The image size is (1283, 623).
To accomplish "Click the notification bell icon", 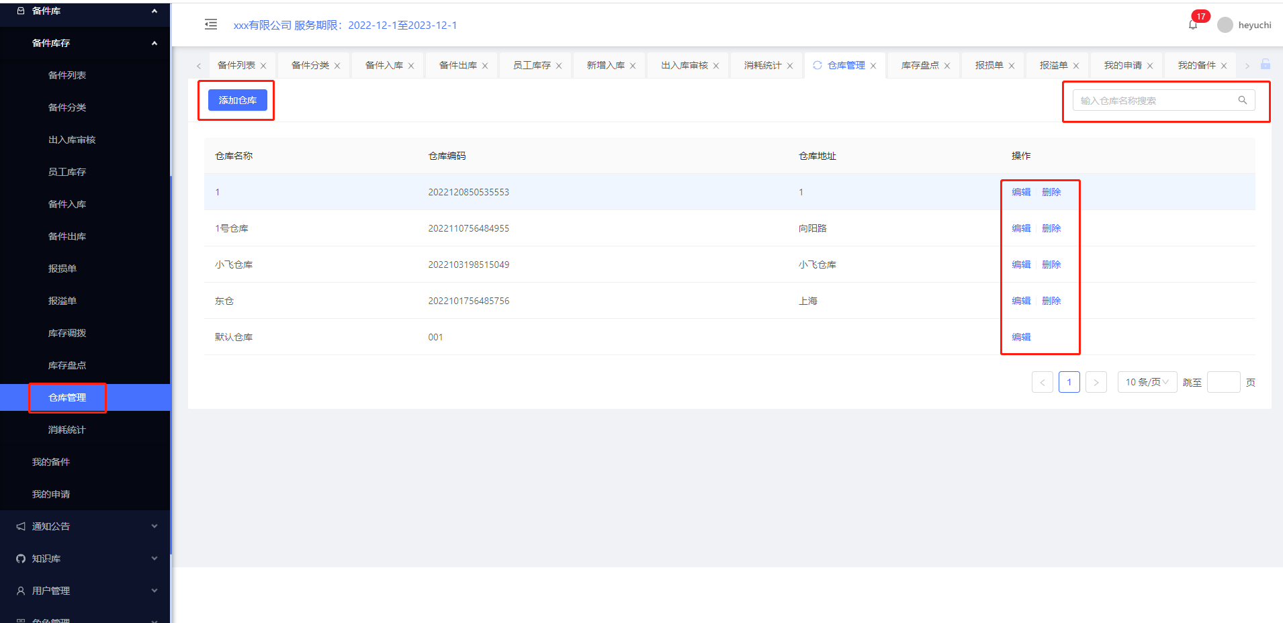I will coord(1193,25).
